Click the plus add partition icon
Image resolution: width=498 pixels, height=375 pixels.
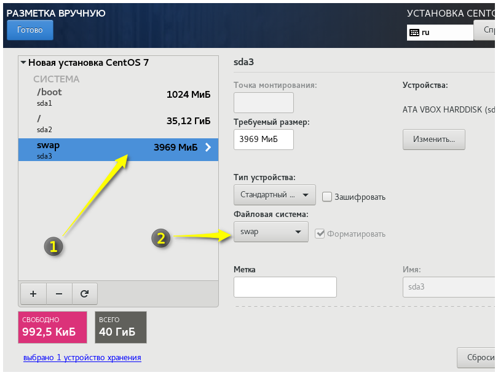click(x=33, y=294)
